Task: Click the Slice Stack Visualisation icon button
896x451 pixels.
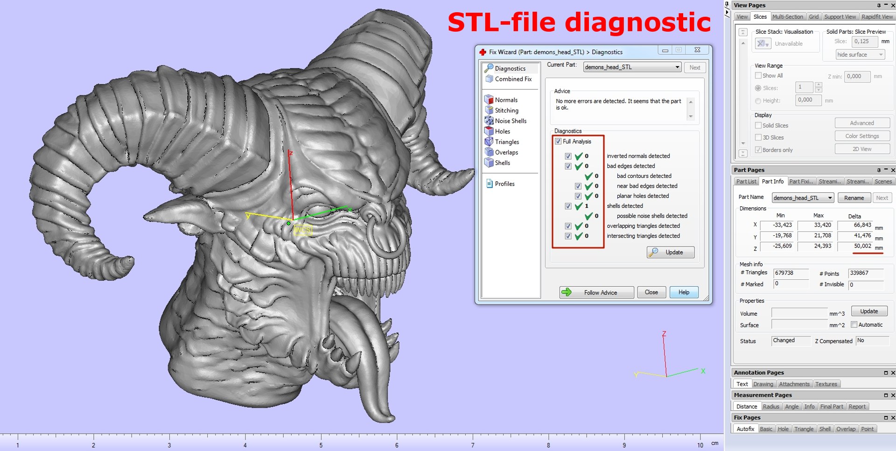Action: coord(763,43)
